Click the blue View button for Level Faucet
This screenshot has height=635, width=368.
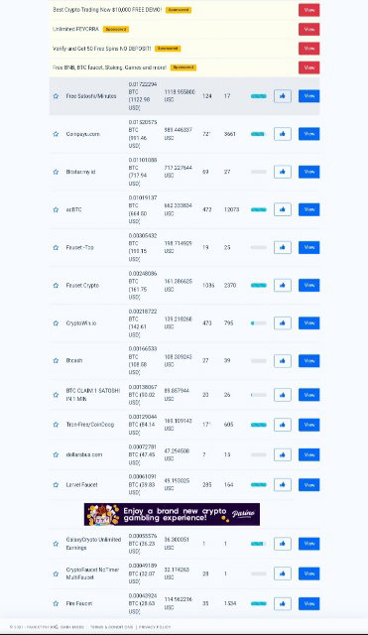(x=308, y=485)
